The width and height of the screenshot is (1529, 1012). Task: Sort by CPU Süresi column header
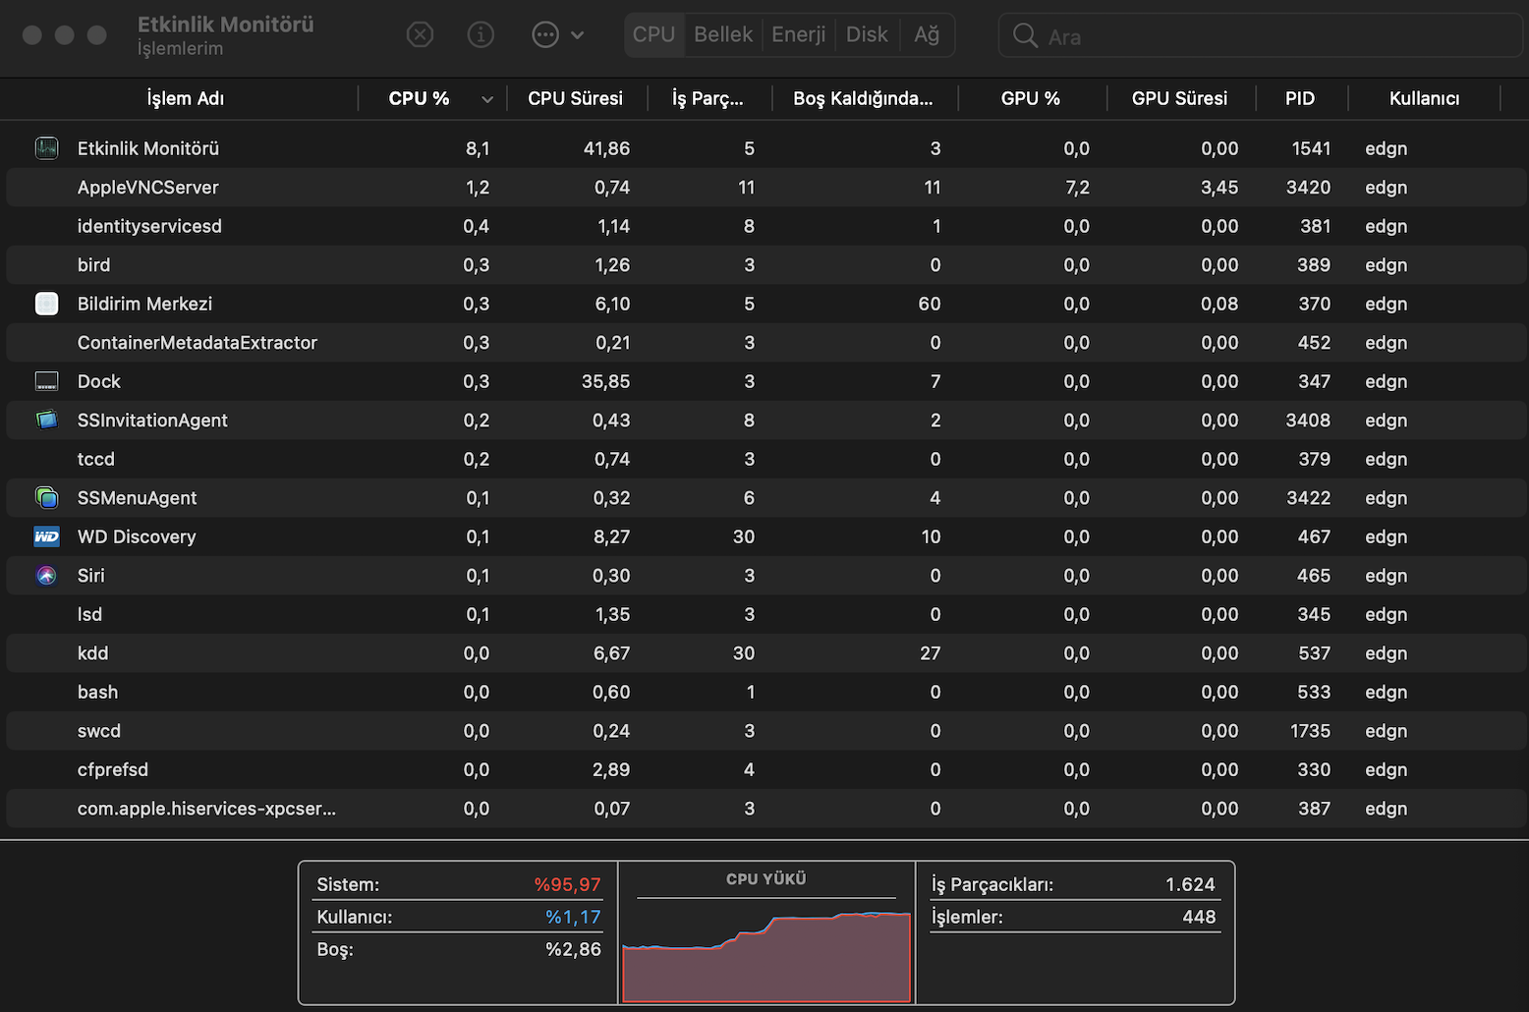coord(576,98)
